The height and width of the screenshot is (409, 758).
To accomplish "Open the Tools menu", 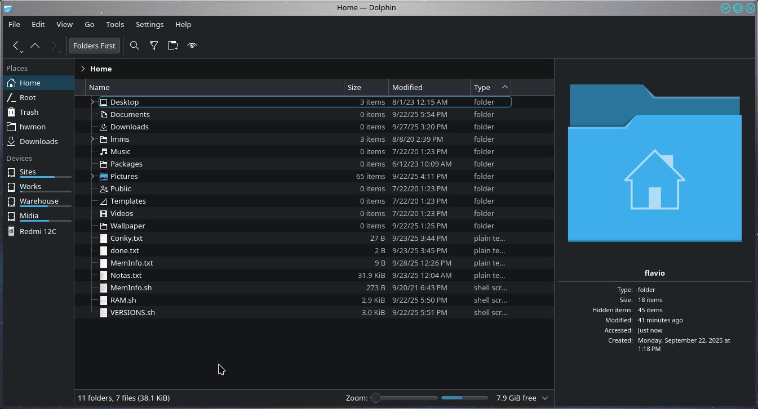I will tap(114, 24).
